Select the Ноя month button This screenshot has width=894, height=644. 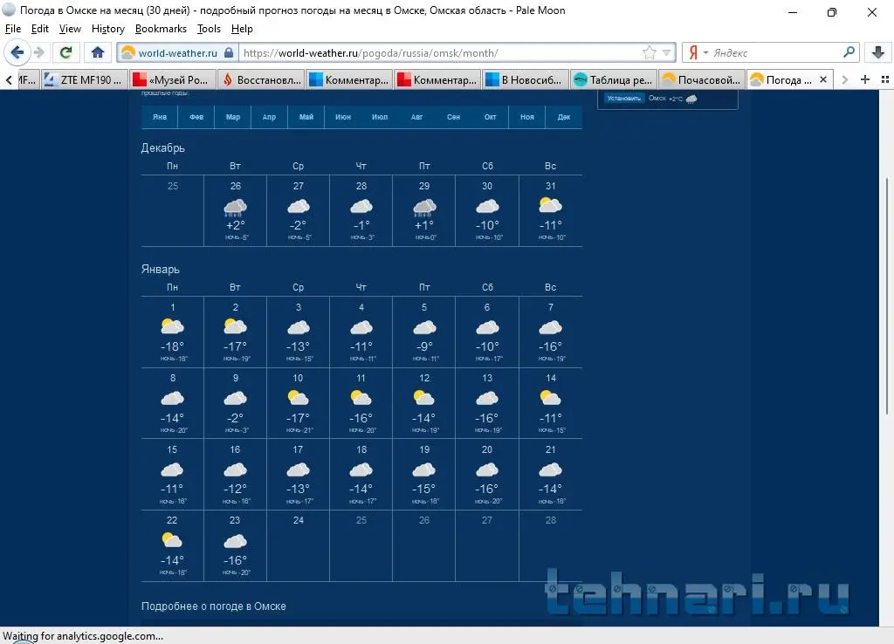(526, 117)
